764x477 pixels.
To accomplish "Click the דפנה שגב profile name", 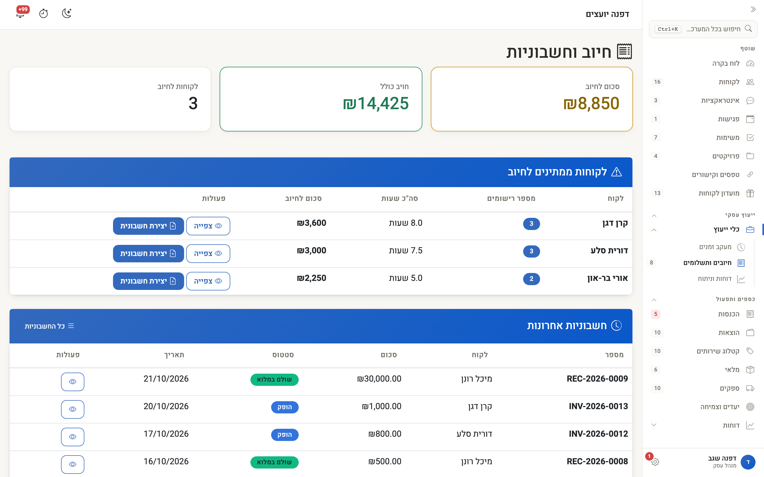I will point(722,458).
